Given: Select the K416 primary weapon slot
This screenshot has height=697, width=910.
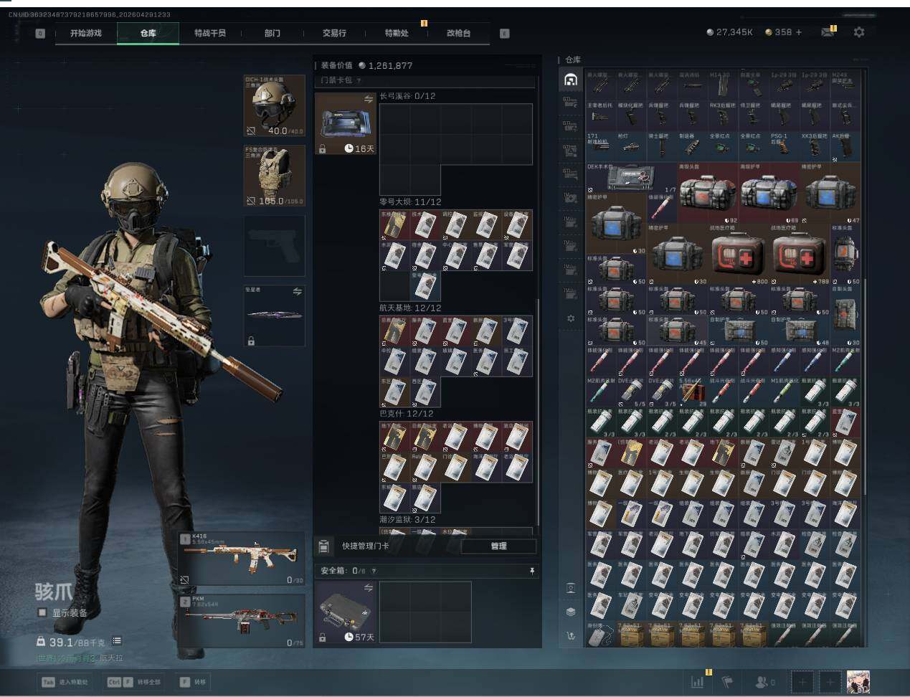Looking at the screenshot, I should click(x=242, y=559).
